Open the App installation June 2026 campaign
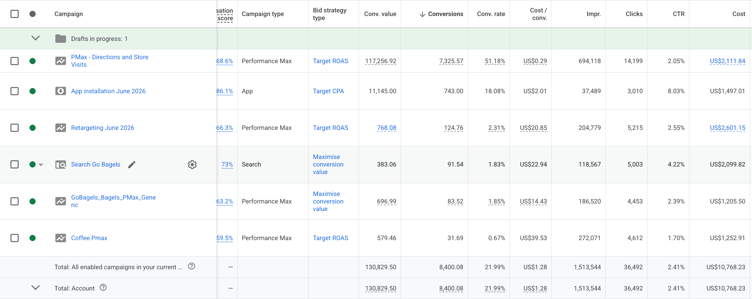The width and height of the screenshot is (752, 299). point(108,91)
